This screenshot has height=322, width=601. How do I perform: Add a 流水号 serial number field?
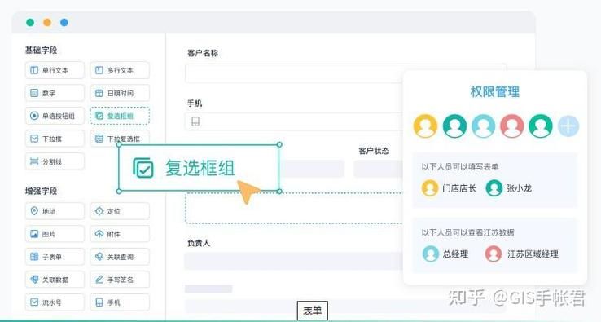coord(55,302)
